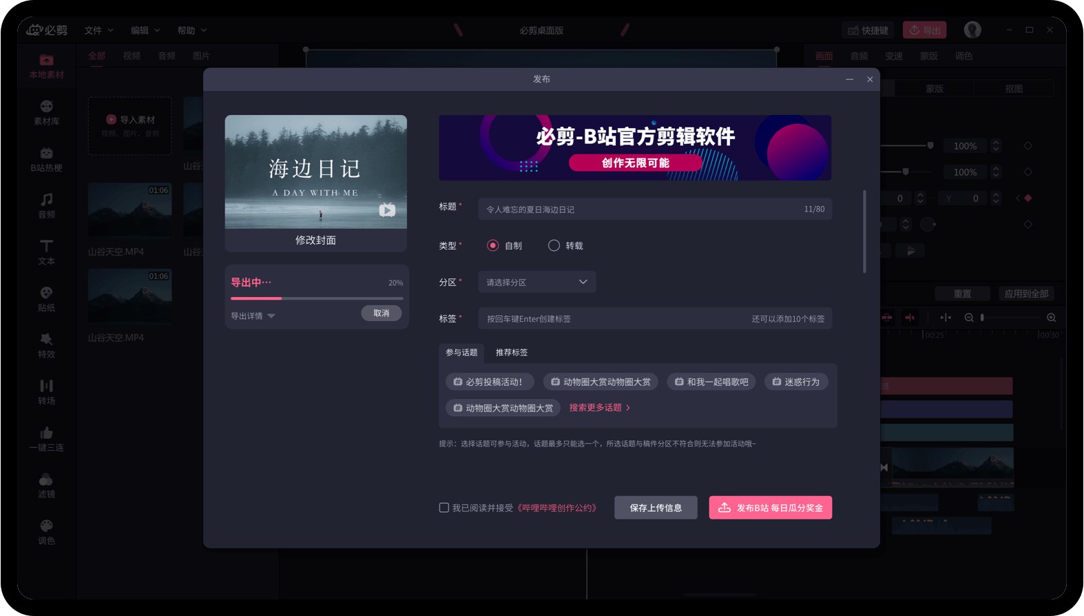
Task: Open the 音频 music note sidebar icon
Action: pos(46,199)
